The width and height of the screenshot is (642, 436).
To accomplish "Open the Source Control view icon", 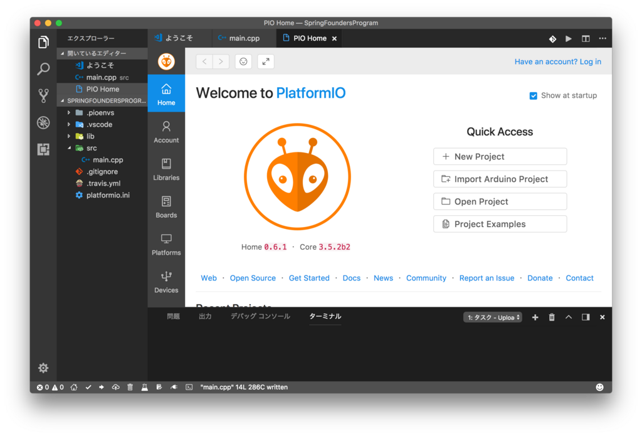I will point(43,95).
